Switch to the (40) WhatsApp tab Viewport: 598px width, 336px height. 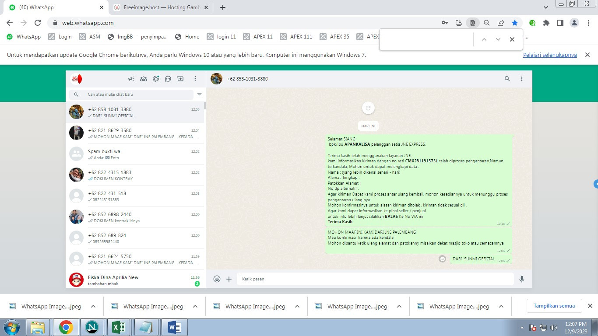[56, 7]
